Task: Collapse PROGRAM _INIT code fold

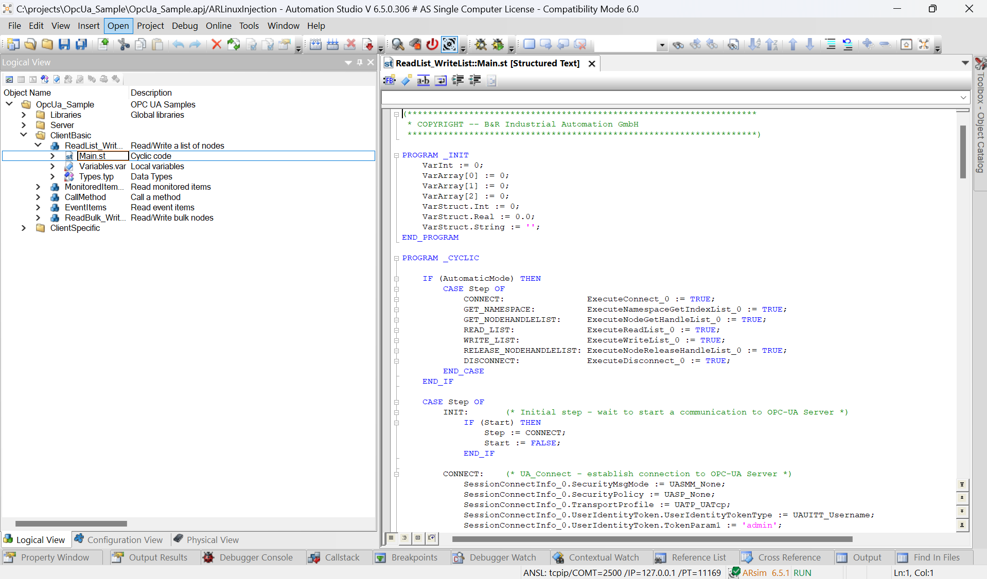Action: click(x=396, y=155)
